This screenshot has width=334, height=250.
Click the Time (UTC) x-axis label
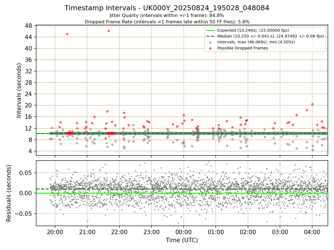(x=182, y=240)
